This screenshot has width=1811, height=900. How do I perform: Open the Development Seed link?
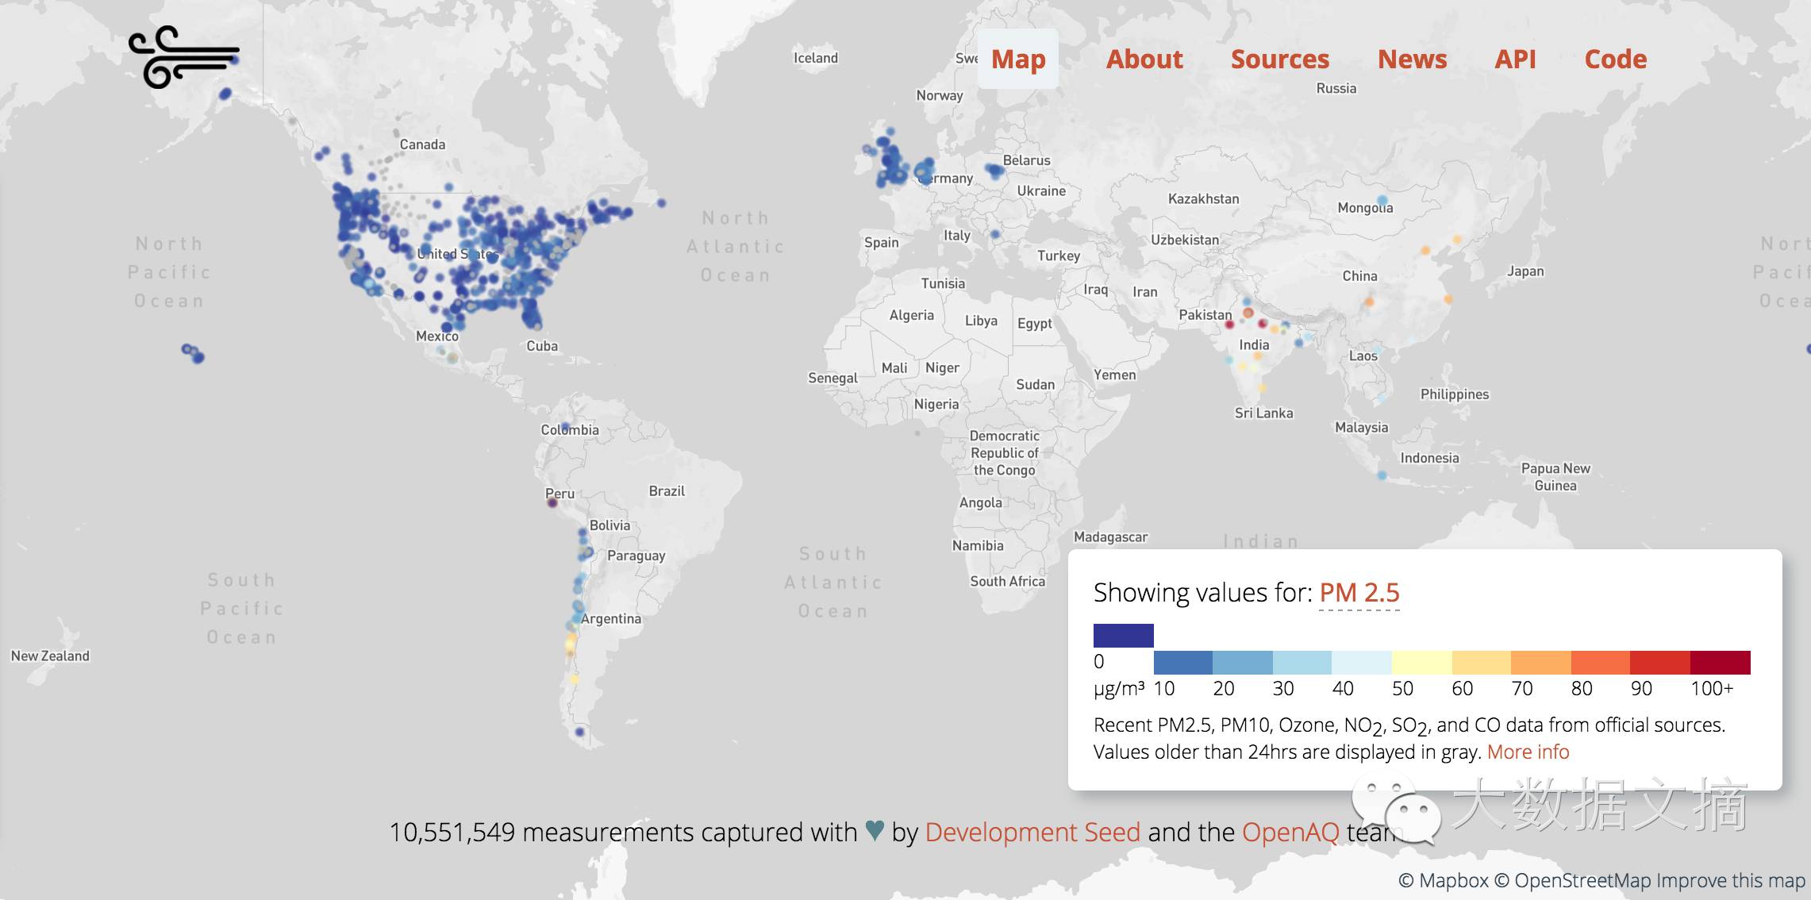(x=1032, y=832)
